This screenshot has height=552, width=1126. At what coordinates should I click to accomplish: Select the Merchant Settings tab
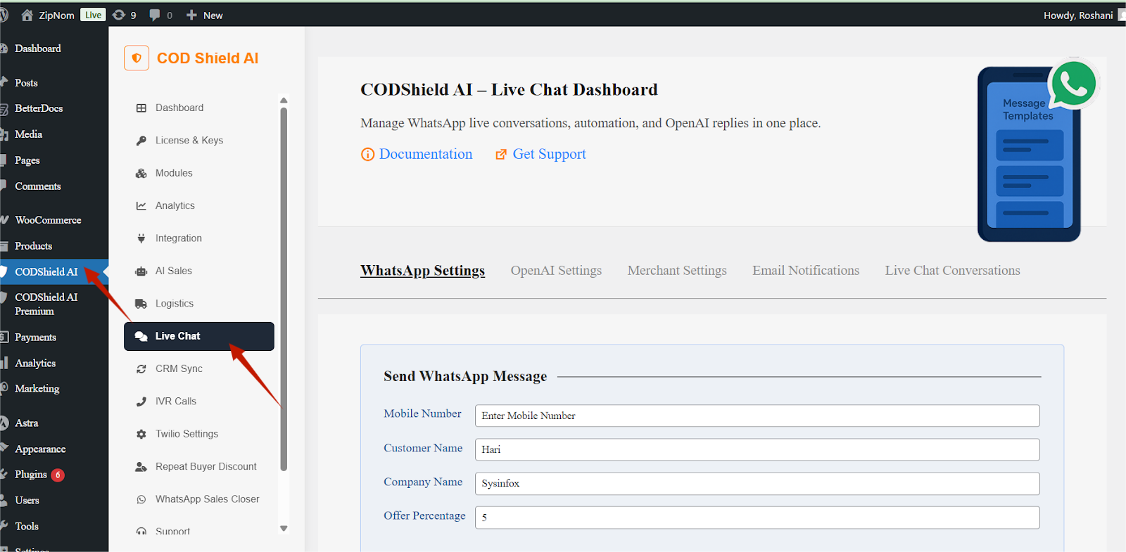tap(677, 271)
